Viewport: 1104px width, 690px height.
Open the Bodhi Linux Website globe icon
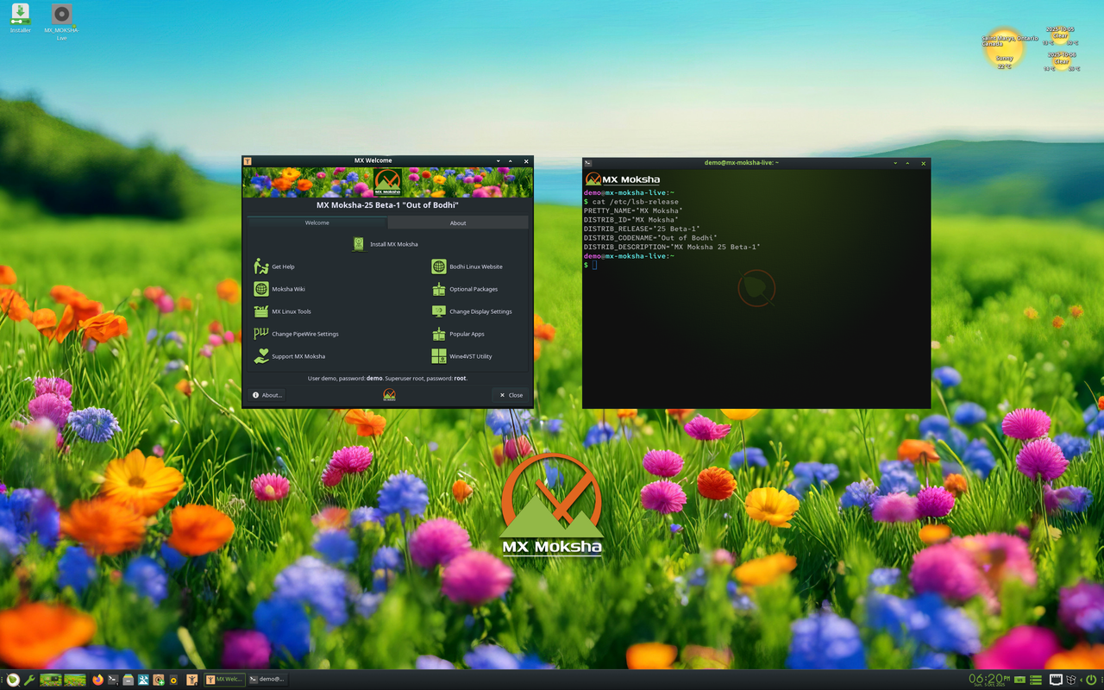point(439,267)
